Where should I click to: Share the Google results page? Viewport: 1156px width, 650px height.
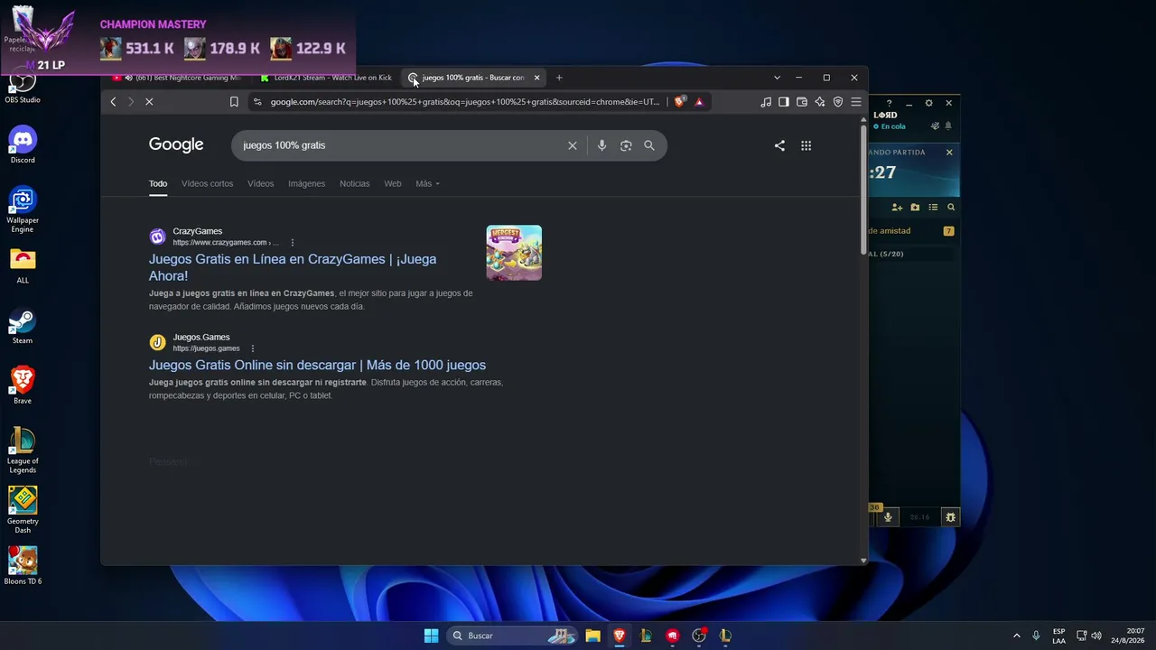pos(779,145)
